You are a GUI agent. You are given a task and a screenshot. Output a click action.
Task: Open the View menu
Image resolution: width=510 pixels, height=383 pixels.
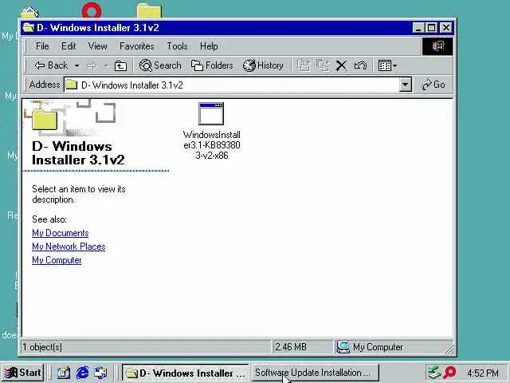[97, 46]
